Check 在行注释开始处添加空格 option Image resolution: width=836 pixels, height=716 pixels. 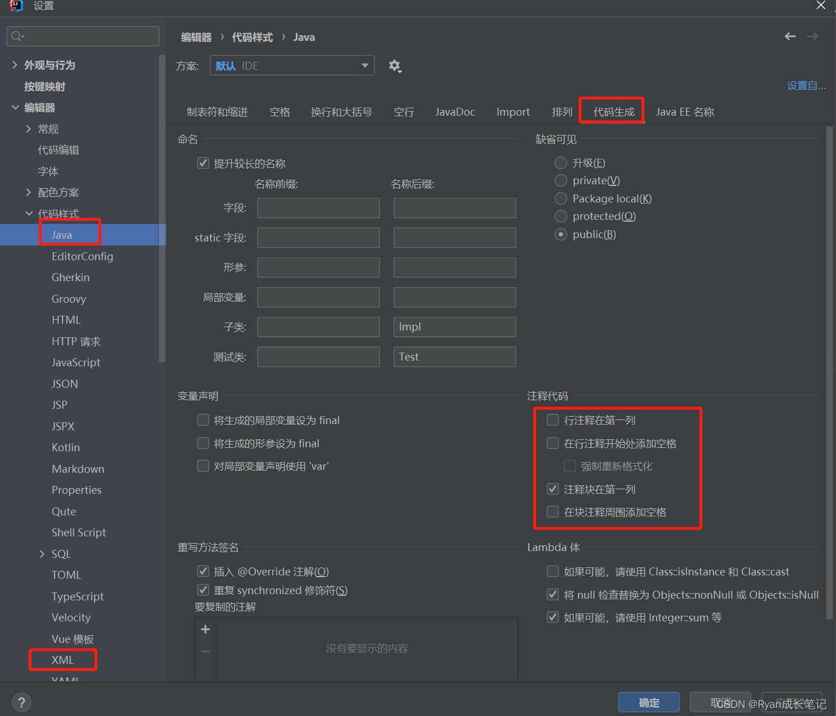[x=553, y=443]
